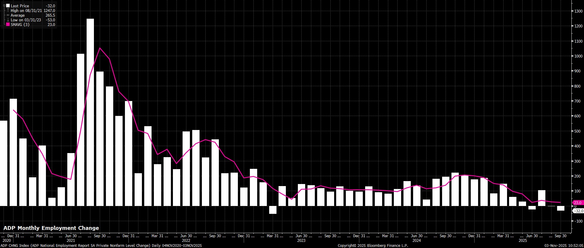Screen dimensions: 584x248
Task: Click the Average marker icon in legend
Action: coord(8,15)
